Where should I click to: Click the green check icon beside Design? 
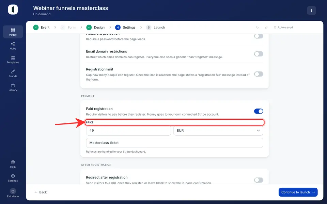89,28
